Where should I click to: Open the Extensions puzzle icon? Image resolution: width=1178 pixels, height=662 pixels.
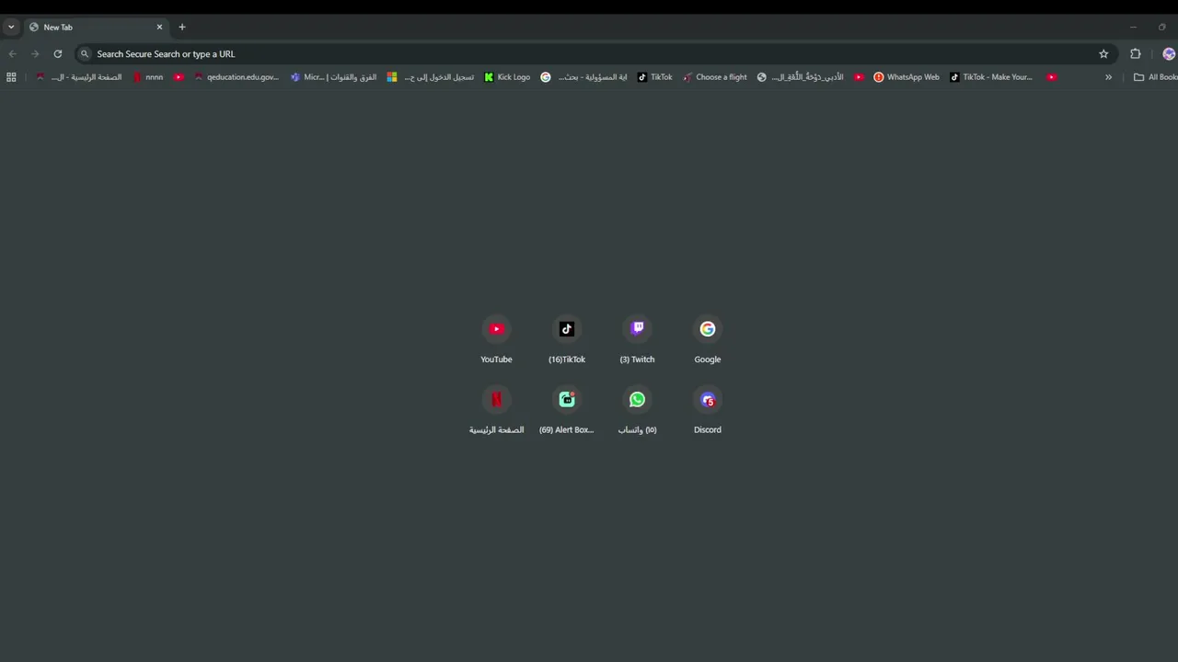[x=1136, y=54]
